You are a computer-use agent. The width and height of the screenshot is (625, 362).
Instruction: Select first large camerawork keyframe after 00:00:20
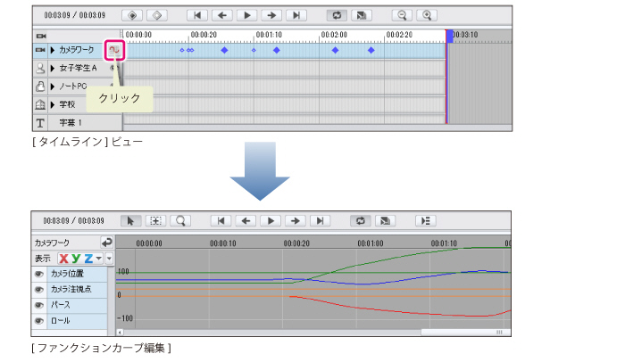224,50
